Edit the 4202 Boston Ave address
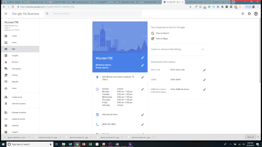 pos(142,77)
